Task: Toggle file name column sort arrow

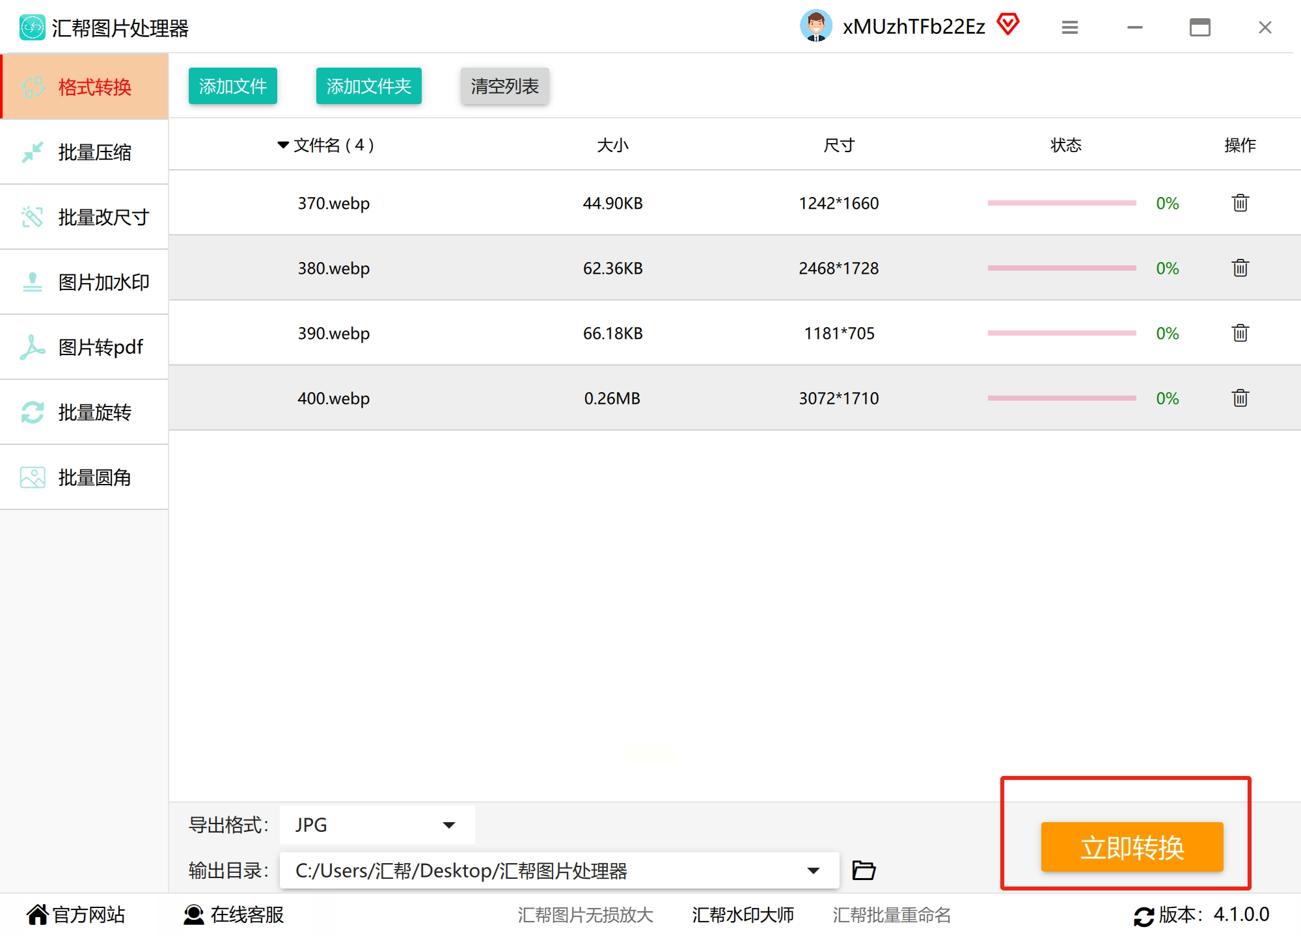Action: [282, 144]
